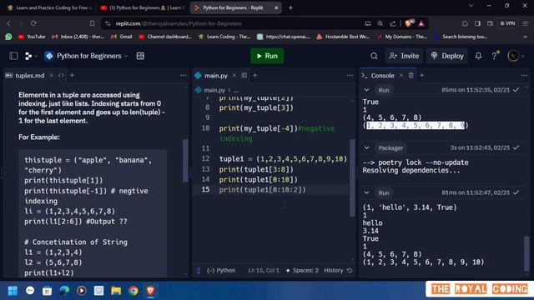Open Chrome from the taskbar

point(133,291)
